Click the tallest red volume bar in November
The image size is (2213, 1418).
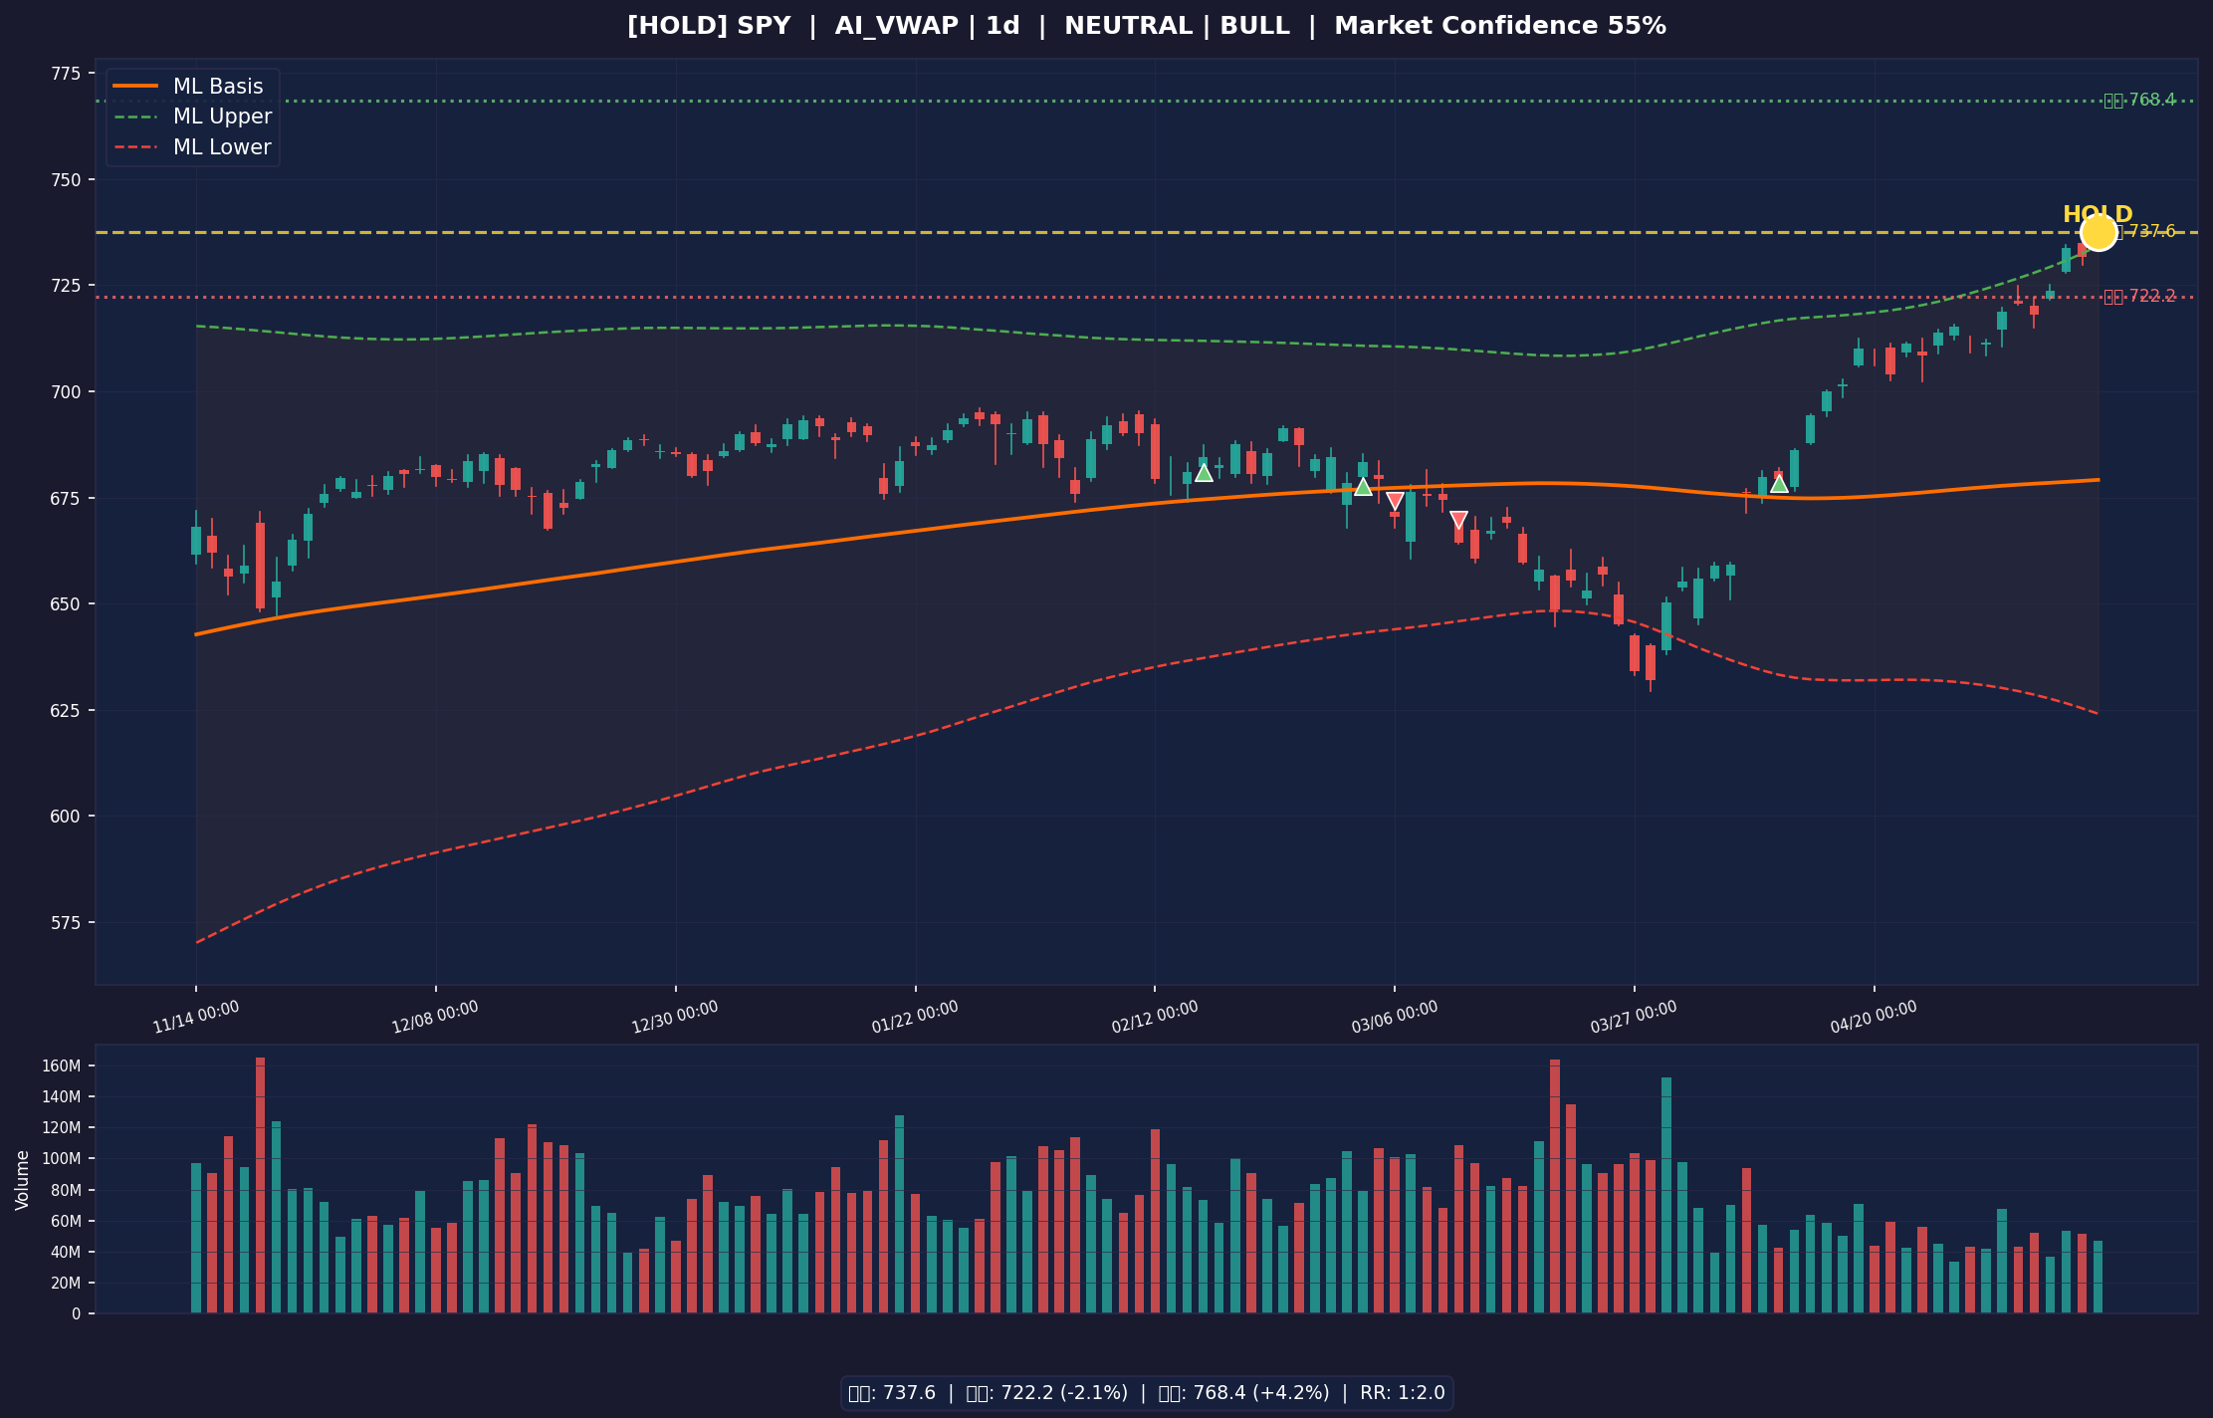coord(260,1186)
